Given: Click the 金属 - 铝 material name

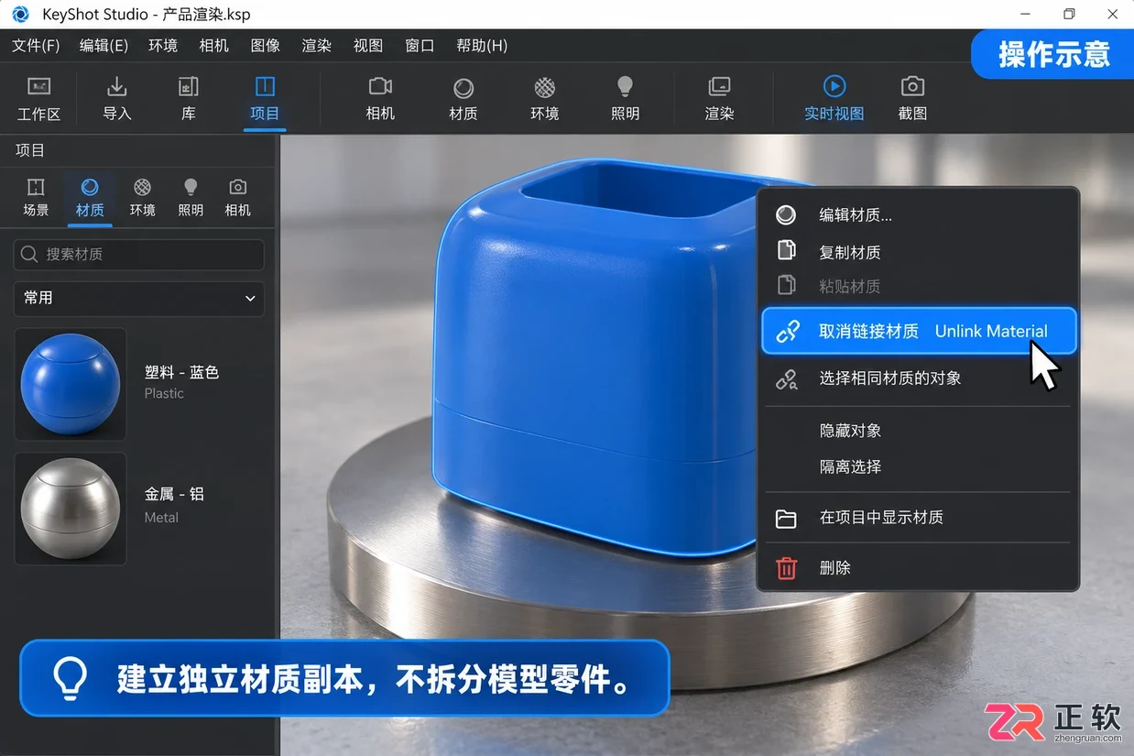Looking at the screenshot, I should (174, 494).
